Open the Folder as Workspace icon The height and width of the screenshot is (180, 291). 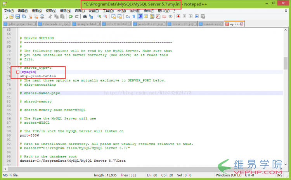(x=164, y=17)
